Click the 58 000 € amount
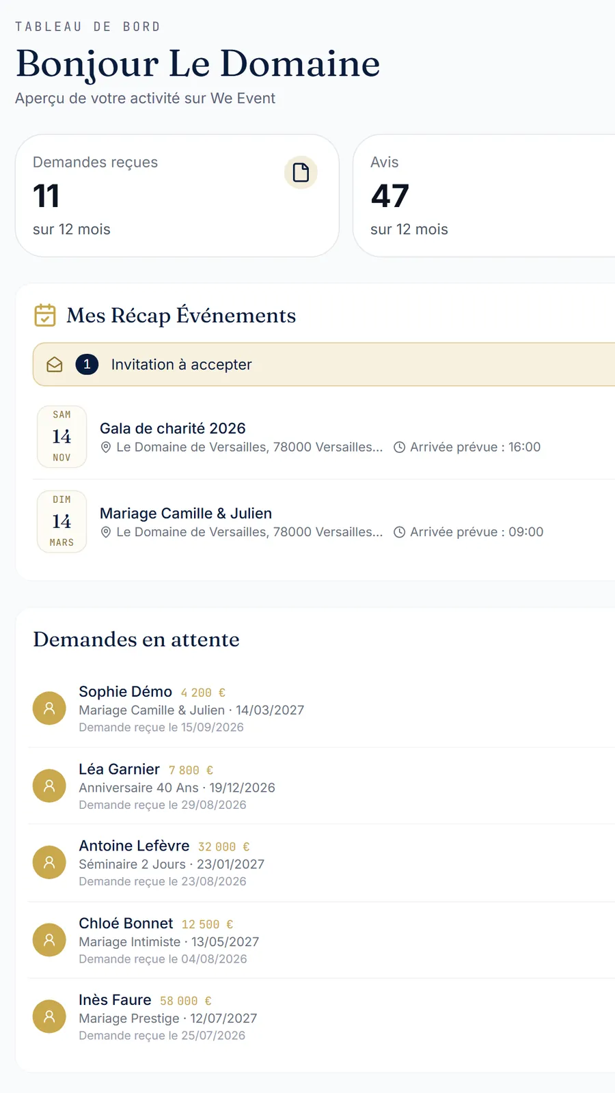615x1093 pixels. coord(186,1001)
